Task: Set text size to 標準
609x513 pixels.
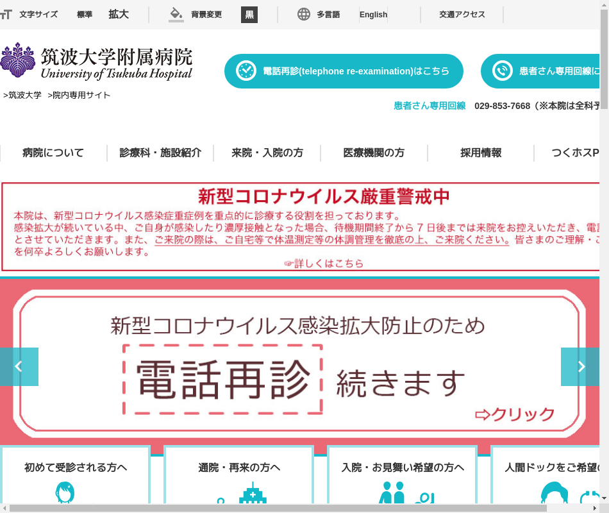Action: point(85,14)
